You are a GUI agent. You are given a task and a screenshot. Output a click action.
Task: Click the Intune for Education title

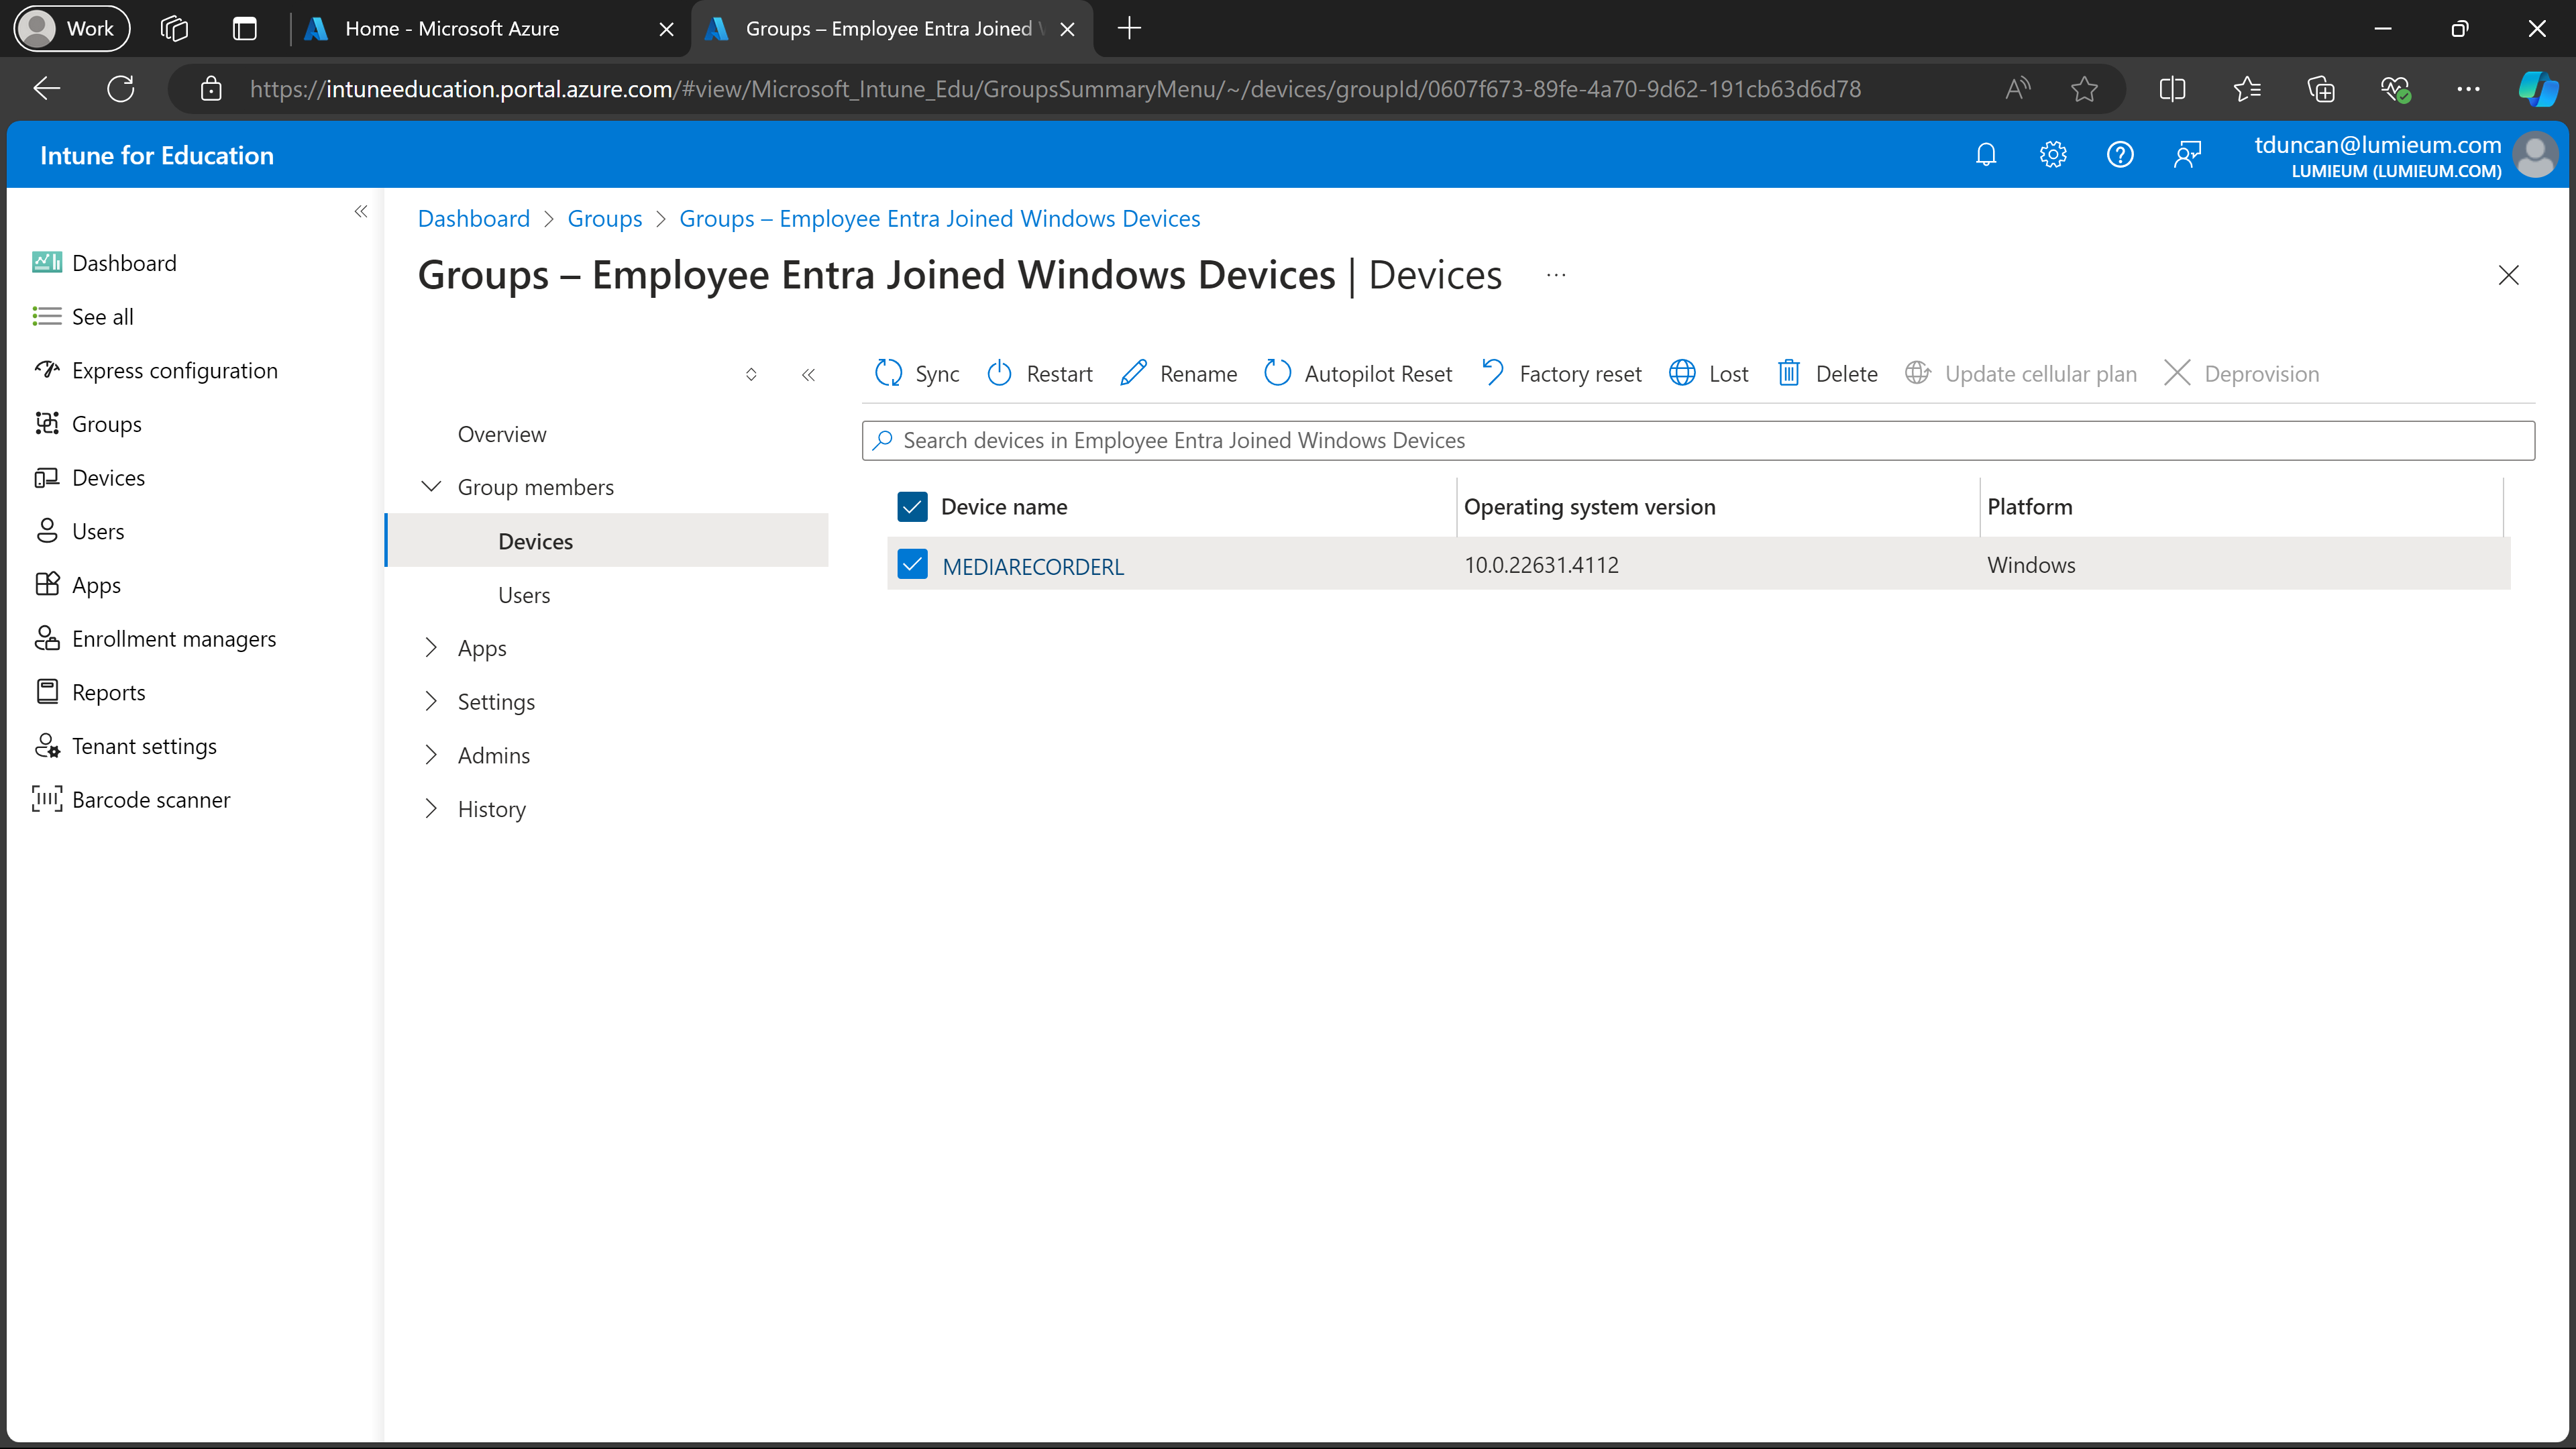(157, 155)
